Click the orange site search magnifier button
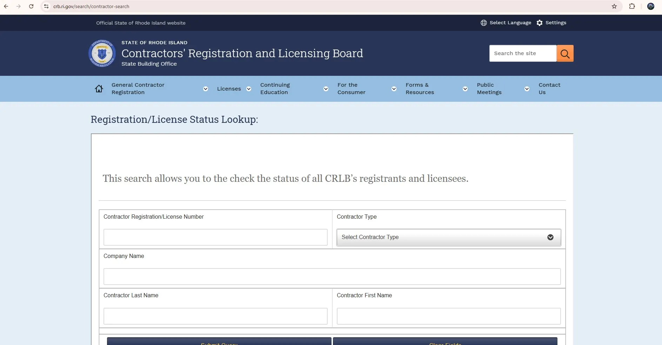This screenshot has width=662, height=345. click(565, 53)
